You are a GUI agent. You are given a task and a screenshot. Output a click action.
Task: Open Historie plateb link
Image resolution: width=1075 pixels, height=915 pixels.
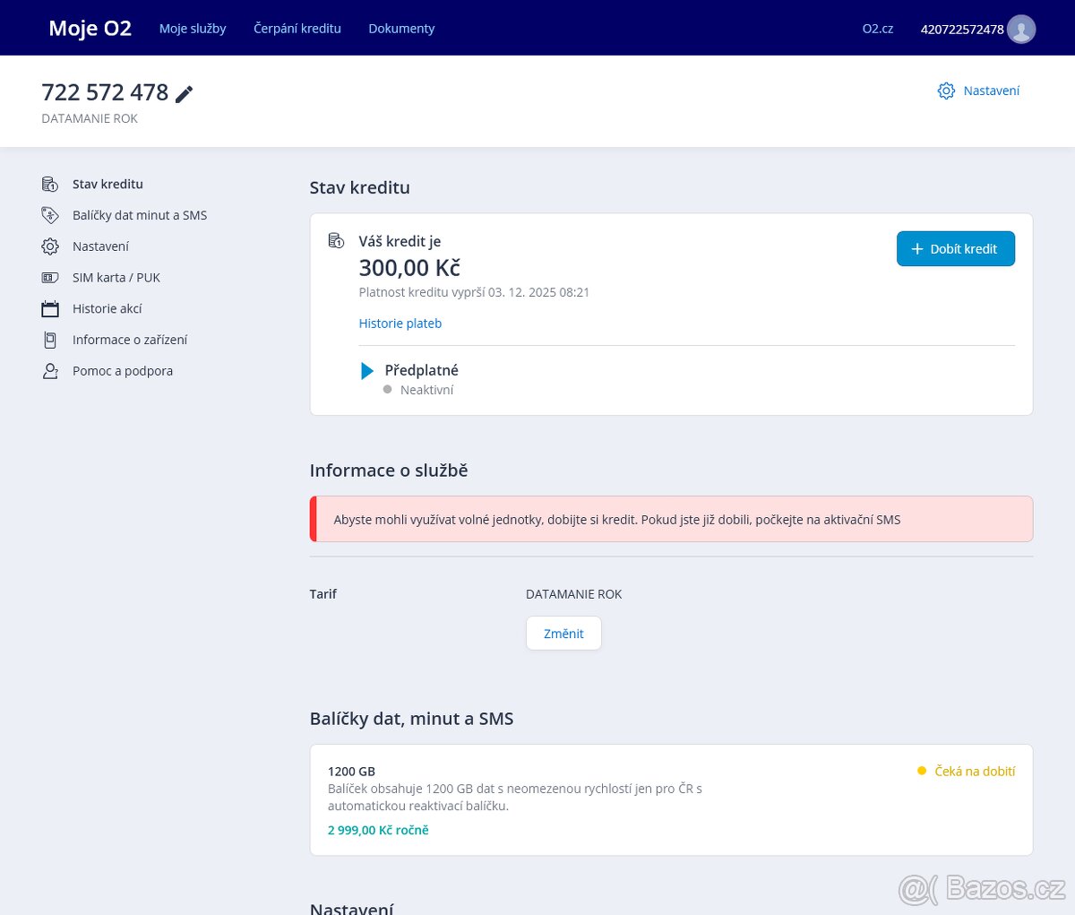pos(400,323)
